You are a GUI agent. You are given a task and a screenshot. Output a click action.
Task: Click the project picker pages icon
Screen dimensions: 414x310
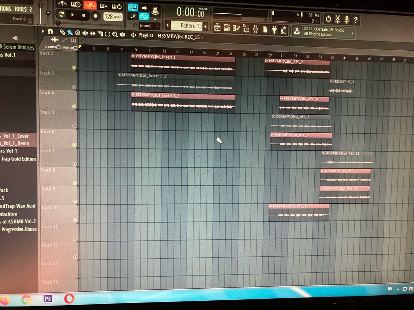[x=265, y=30]
